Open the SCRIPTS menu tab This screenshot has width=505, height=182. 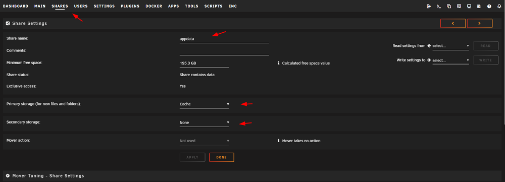click(213, 6)
